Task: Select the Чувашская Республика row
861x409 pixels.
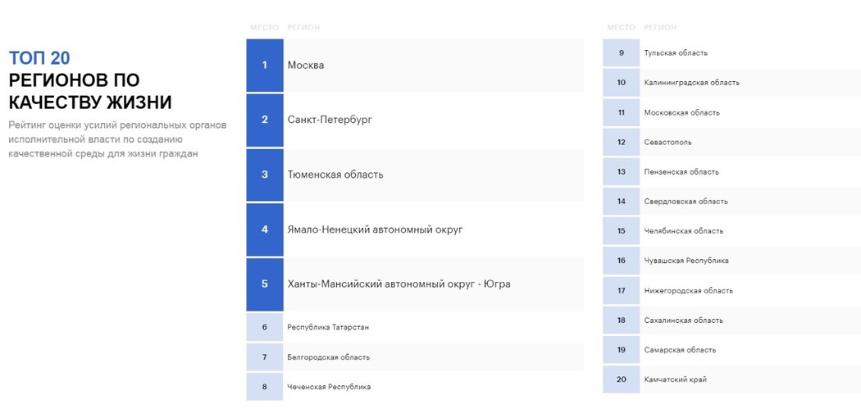Action: (x=731, y=261)
